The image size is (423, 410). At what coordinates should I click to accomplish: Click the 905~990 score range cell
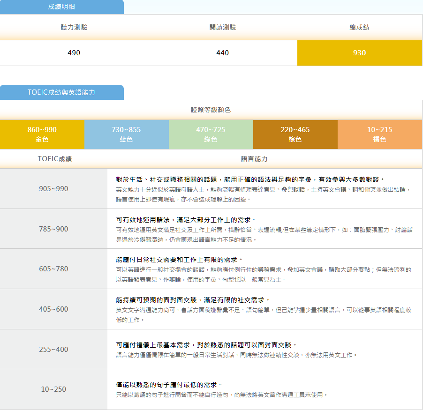[x=53, y=189]
